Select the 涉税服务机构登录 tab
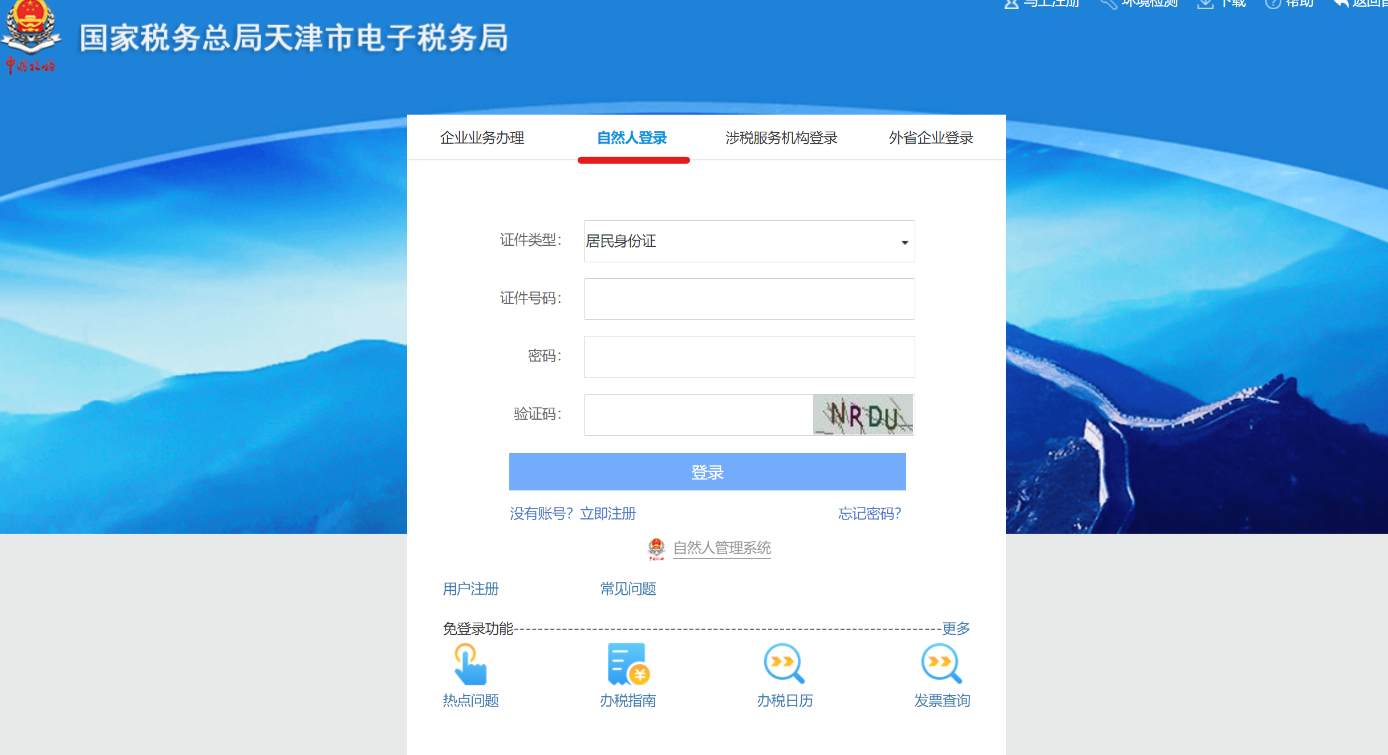Screen dimensions: 1388x755 781,138
